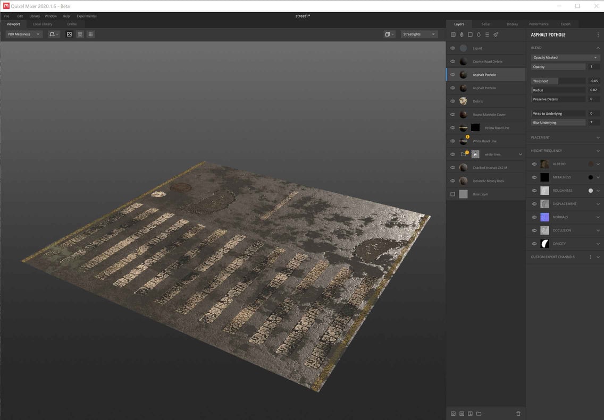Delete layer with the trash icon
This screenshot has width=604, height=420.
point(518,413)
